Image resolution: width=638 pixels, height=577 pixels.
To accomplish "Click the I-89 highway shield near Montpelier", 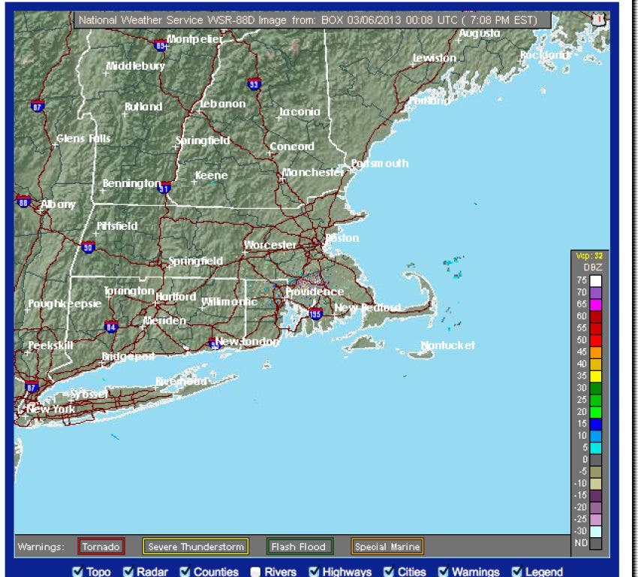I will point(159,45).
